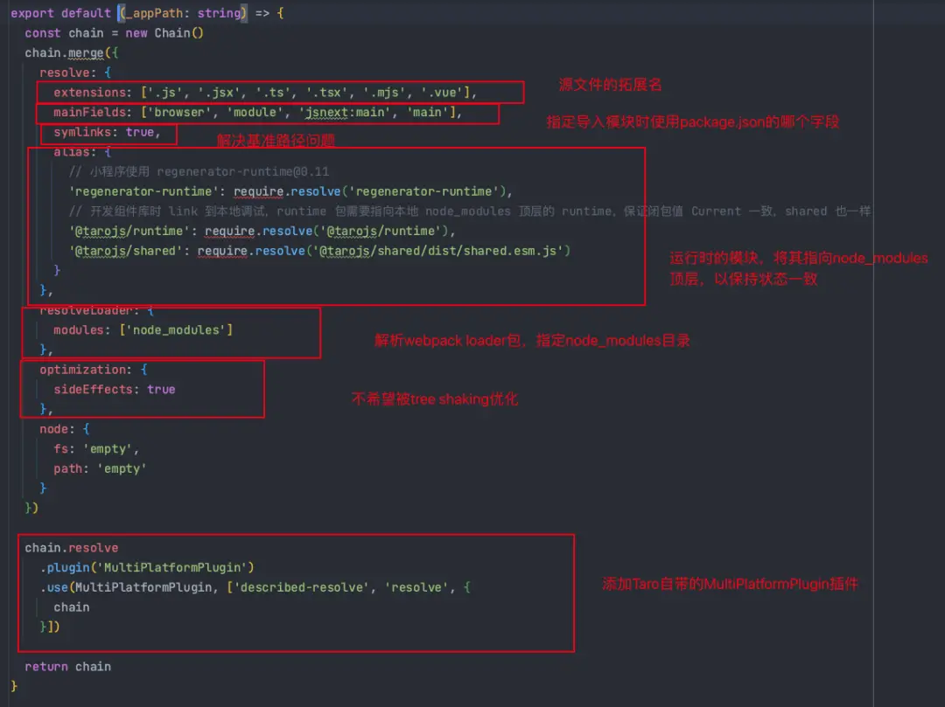Screen dimensions: 945x707
Task: Click the 'chain.resolve' statement
Action: tap(71, 548)
